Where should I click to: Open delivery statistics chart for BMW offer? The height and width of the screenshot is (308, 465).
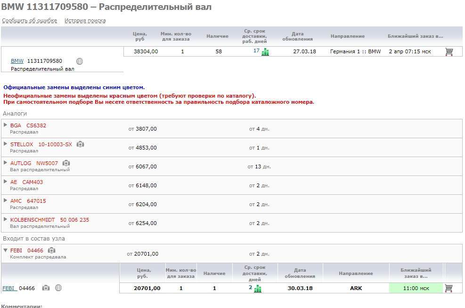[265, 52]
